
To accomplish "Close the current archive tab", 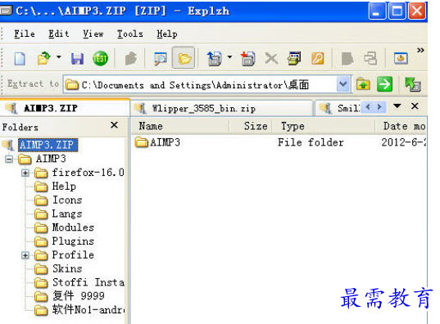I will coord(415,106).
